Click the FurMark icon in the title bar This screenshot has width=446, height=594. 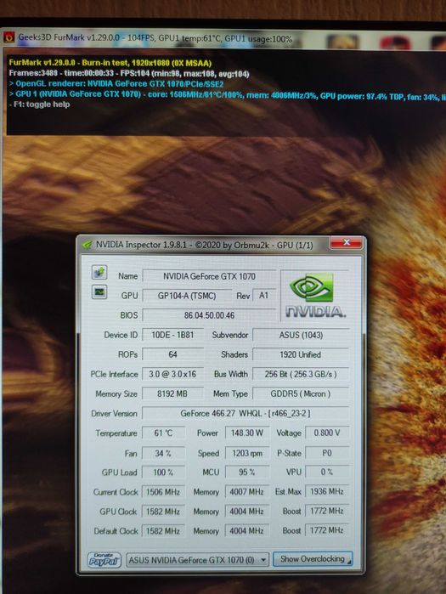point(9,37)
